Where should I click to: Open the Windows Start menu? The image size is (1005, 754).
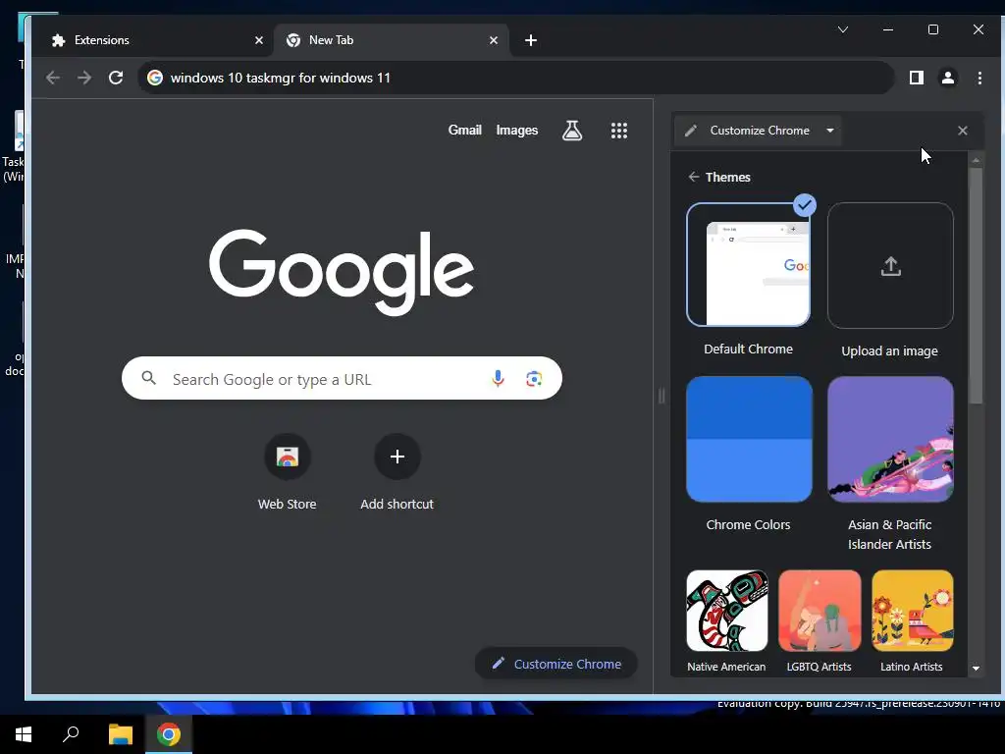click(24, 734)
